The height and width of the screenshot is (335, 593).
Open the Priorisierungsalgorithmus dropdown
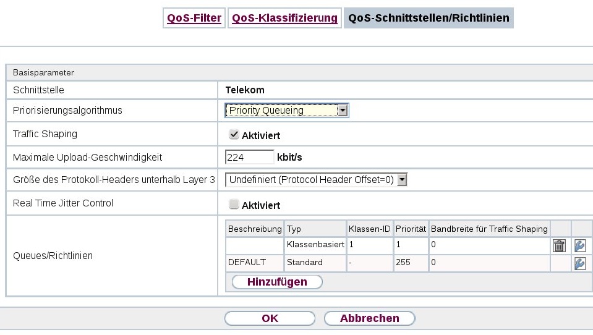pos(287,111)
